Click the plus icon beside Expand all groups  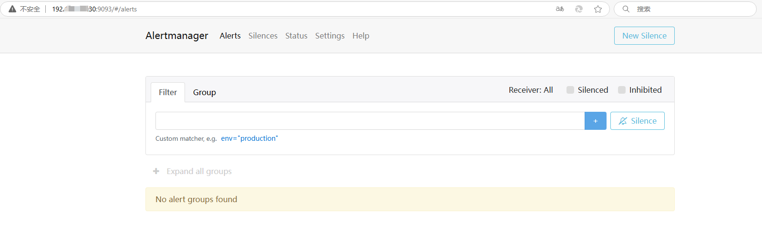156,171
